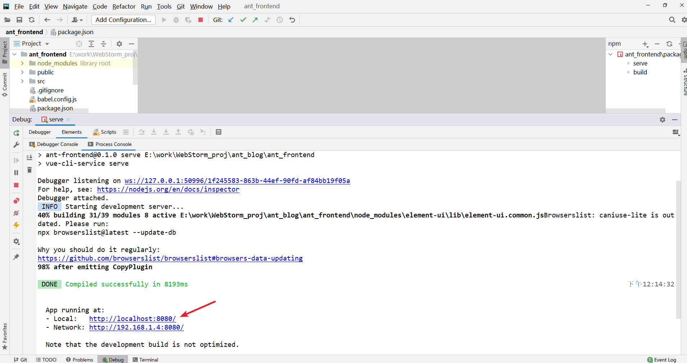Viewport: 687px width, 363px height.
Task: Click Git Update Project blue arrow
Action: (x=231, y=20)
